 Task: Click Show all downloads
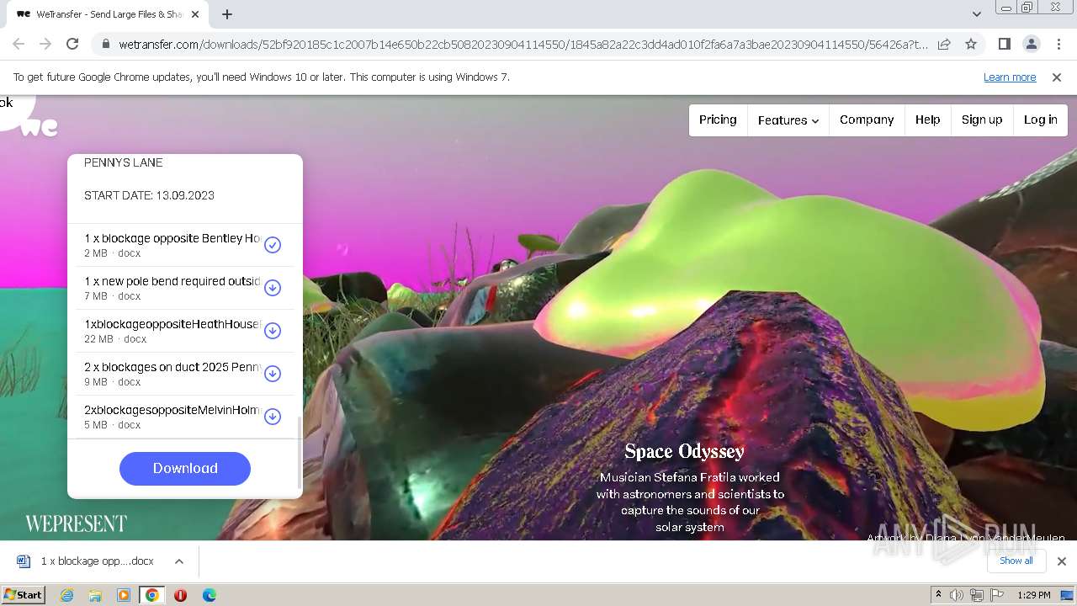point(1016,561)
